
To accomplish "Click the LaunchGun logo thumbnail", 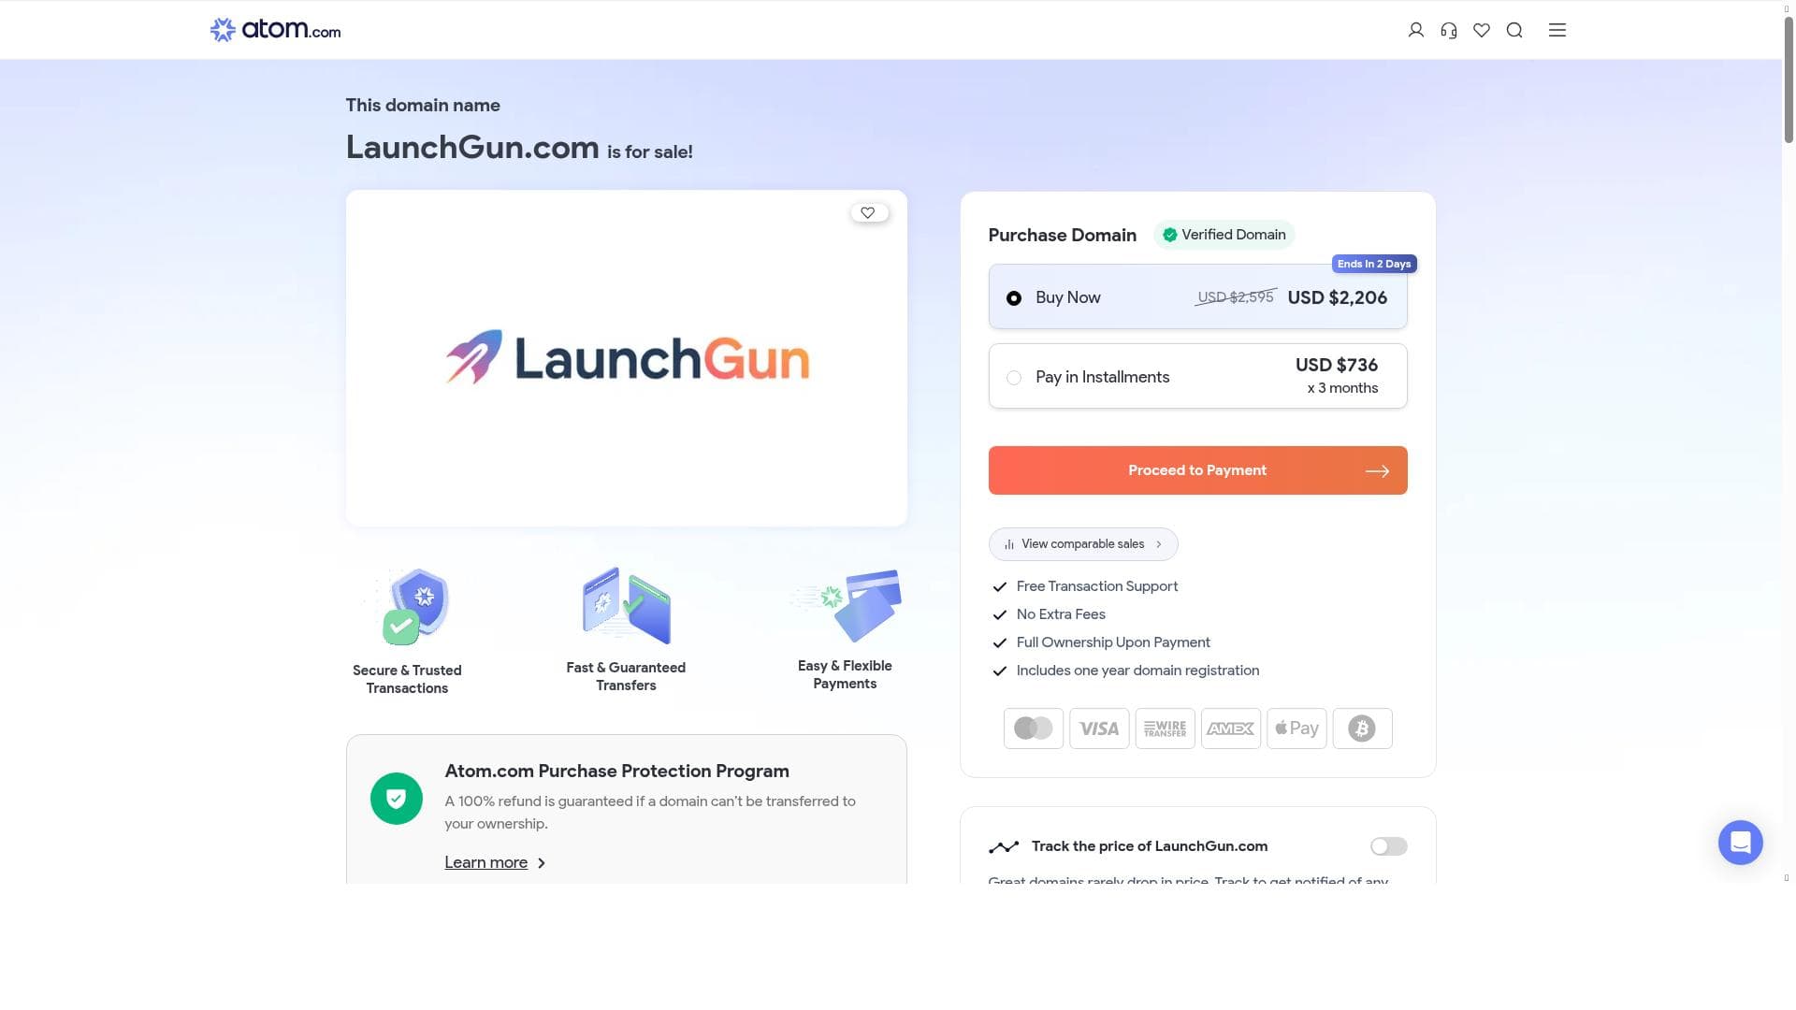I will [627, 358].
